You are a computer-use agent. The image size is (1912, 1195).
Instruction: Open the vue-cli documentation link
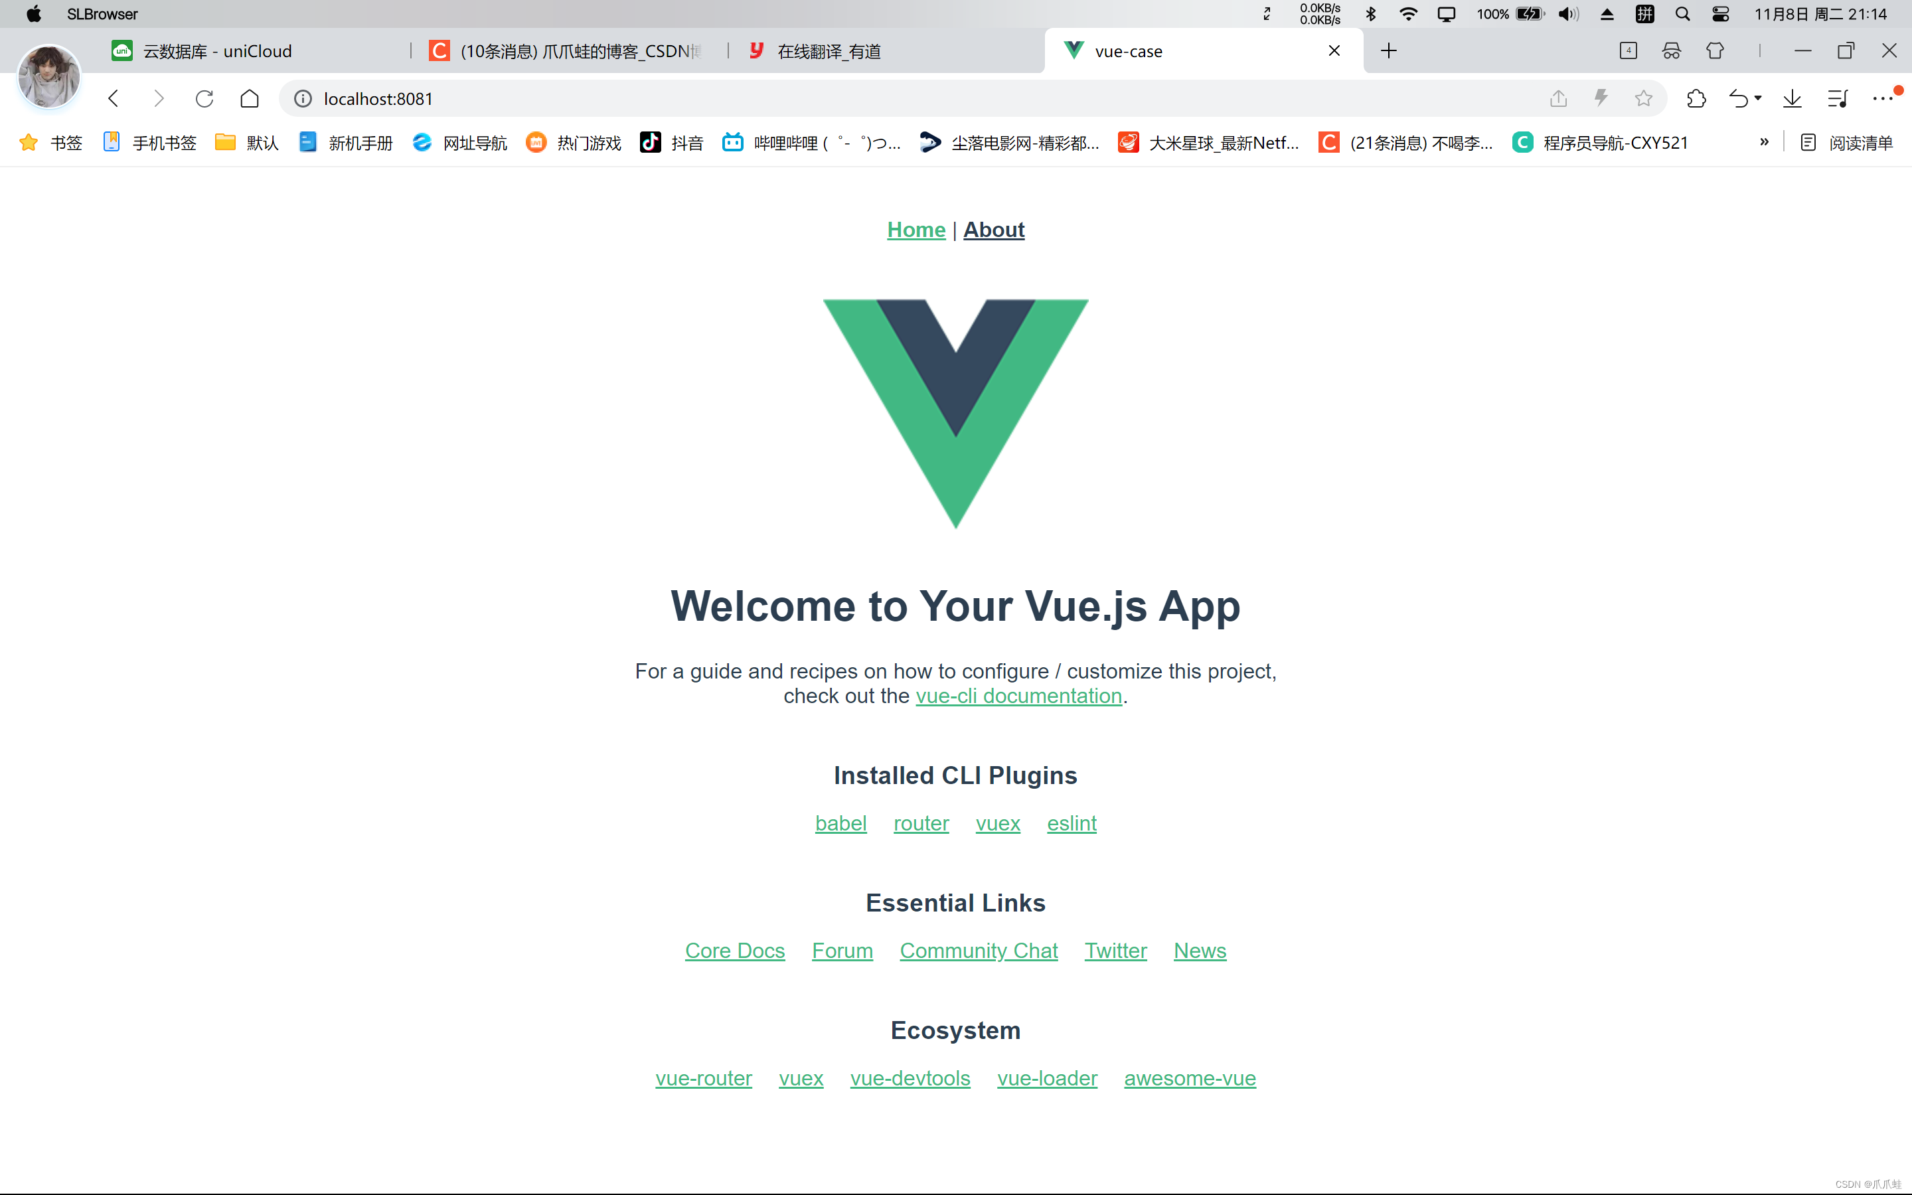[1018, 695]
